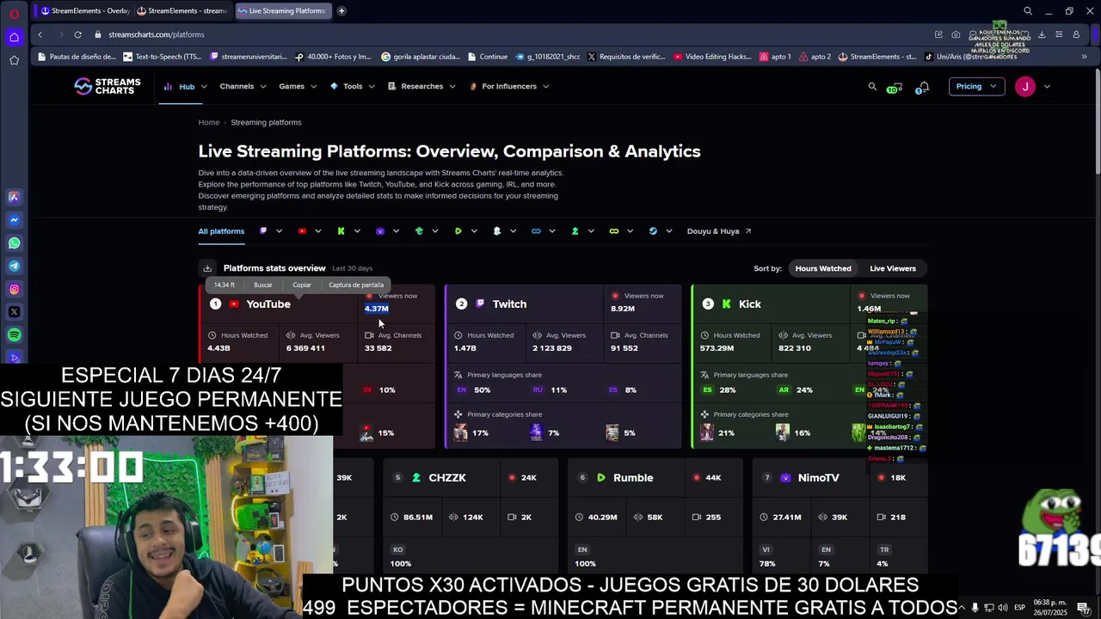Open the NimoTV platform card title

818,478
